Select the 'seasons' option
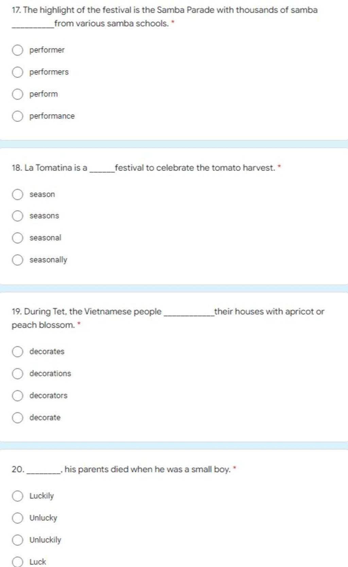The image size is (348, 567). click(18, 216)
